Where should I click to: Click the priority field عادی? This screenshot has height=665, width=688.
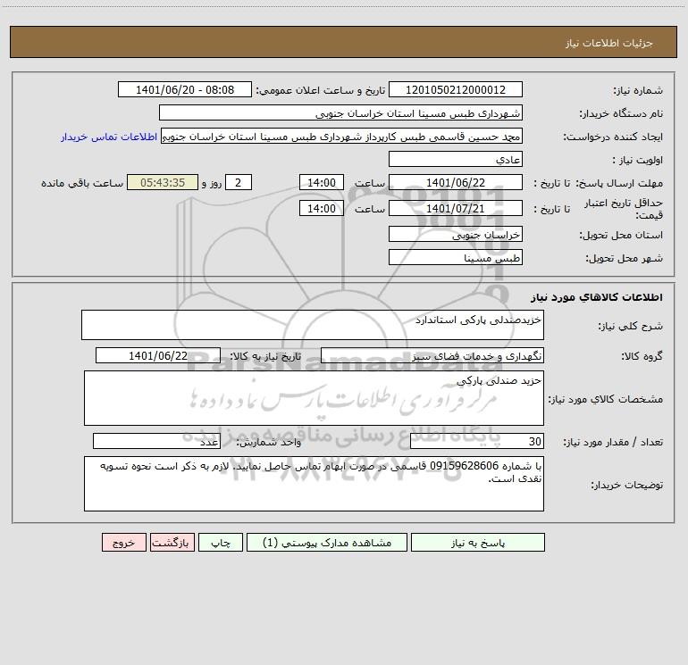(456, 159)
